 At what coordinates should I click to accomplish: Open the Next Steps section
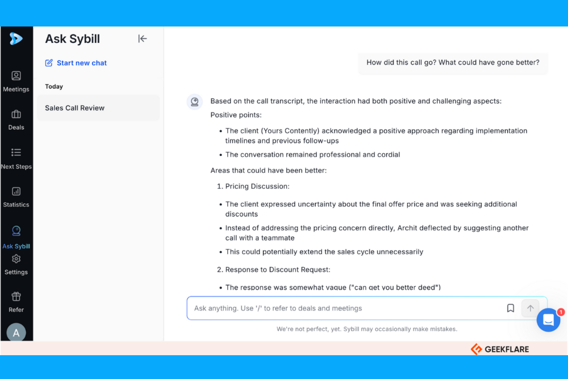[x=16, y=157]
